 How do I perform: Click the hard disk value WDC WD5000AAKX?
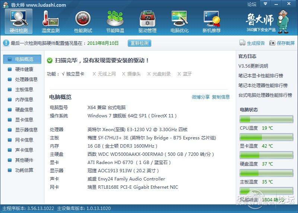(x=151, y=154)
